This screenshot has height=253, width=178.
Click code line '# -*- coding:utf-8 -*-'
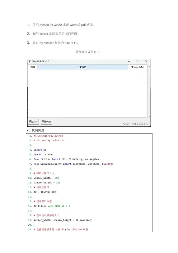coord(49,141)
